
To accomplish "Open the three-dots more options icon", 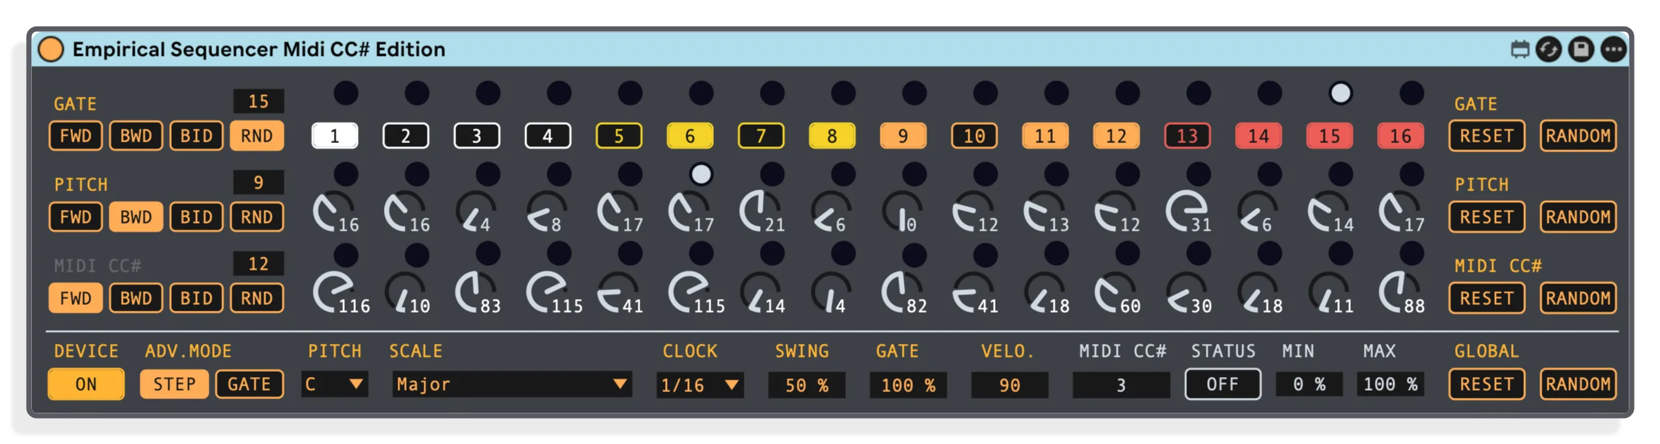I will point(1613,49).
